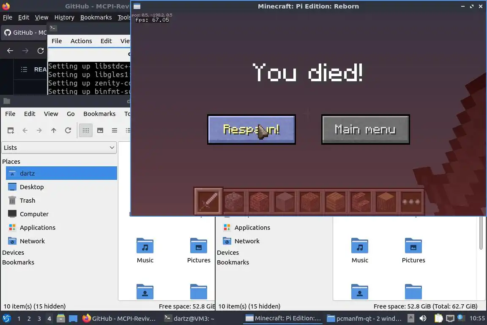Click taskbar file manager quick-launch icon

click(61, 319)
